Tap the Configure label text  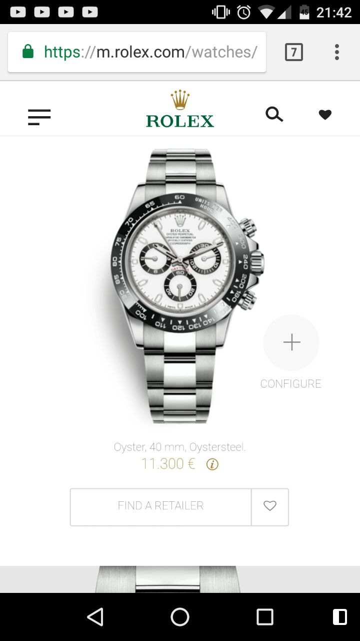pos(290,384)
